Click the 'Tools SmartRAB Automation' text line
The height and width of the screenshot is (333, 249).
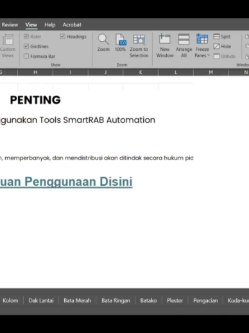coord(98,120)
